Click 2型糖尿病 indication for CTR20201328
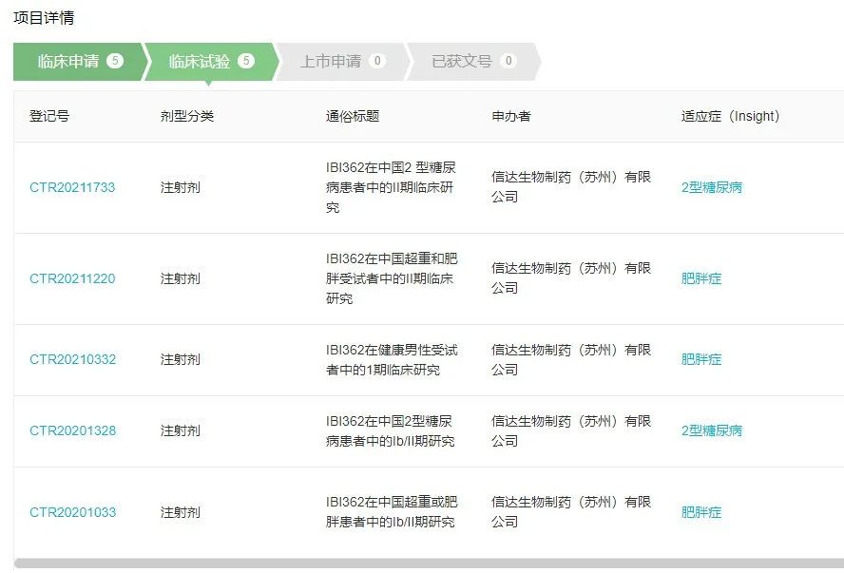Screen dimensions: 844x573 click(712, 430)
